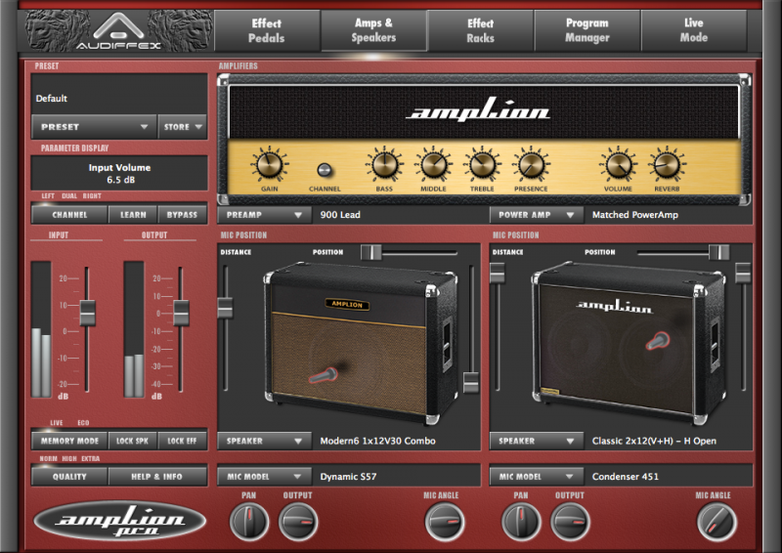Expand the Preamp dropdown

(264, 215)
